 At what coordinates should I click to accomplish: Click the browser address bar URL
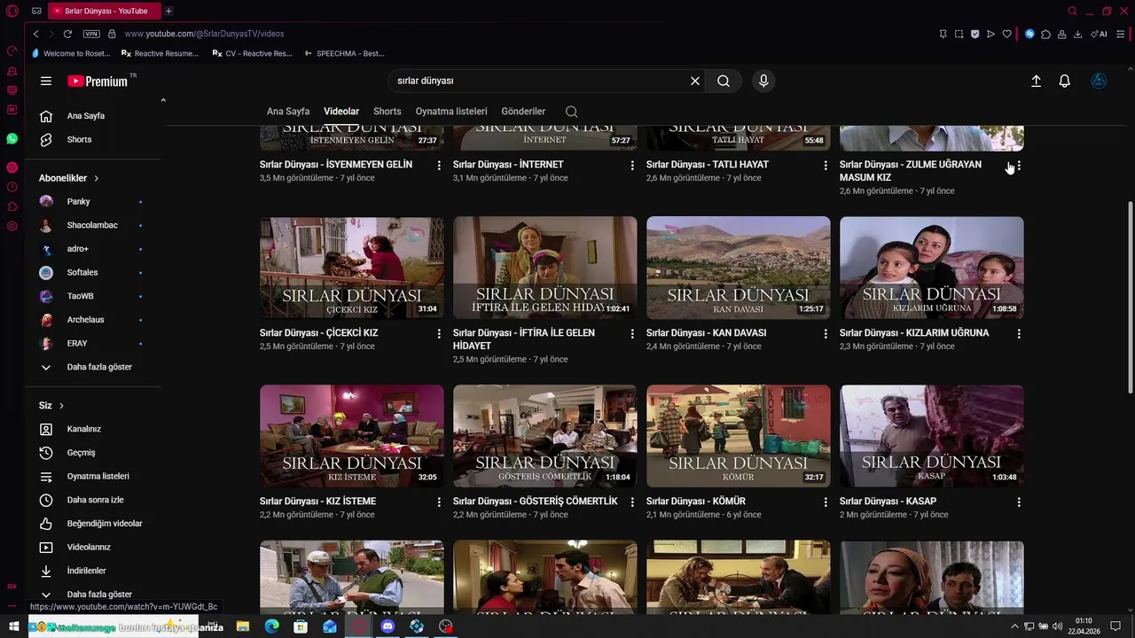coord(204,34)
